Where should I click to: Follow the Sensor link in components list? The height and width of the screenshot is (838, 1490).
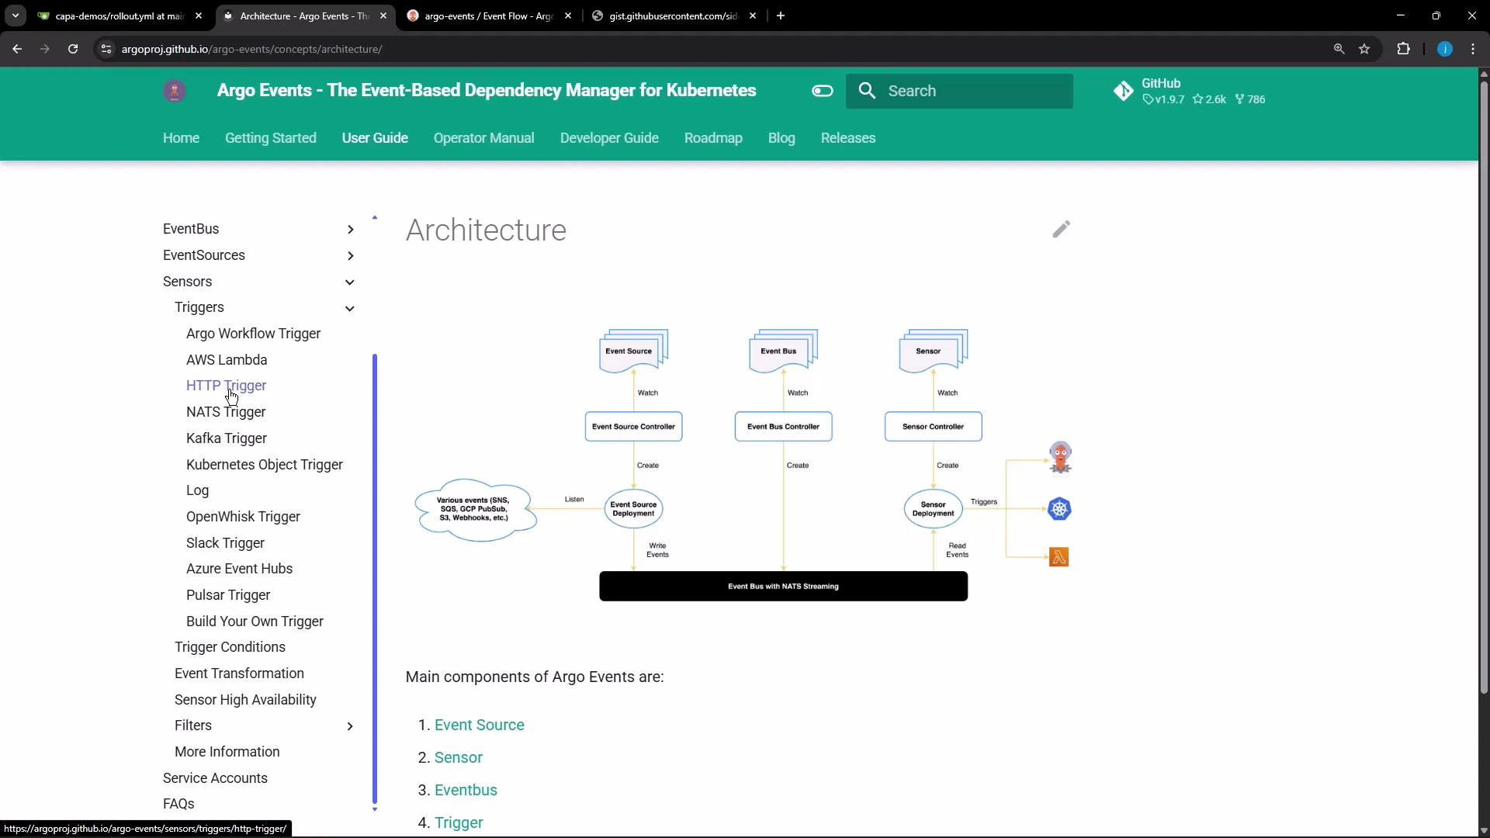click(x=459, y=757)
